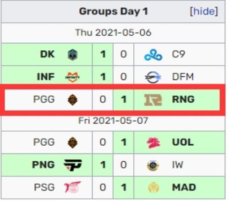Click the Fri 2021-05-07 date header

pos(113,121)
